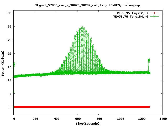Image resolution: width=168 pixels, height=126 pixels.
Task: Click x-axis tick label '1400'
Action: coord(163,119)
